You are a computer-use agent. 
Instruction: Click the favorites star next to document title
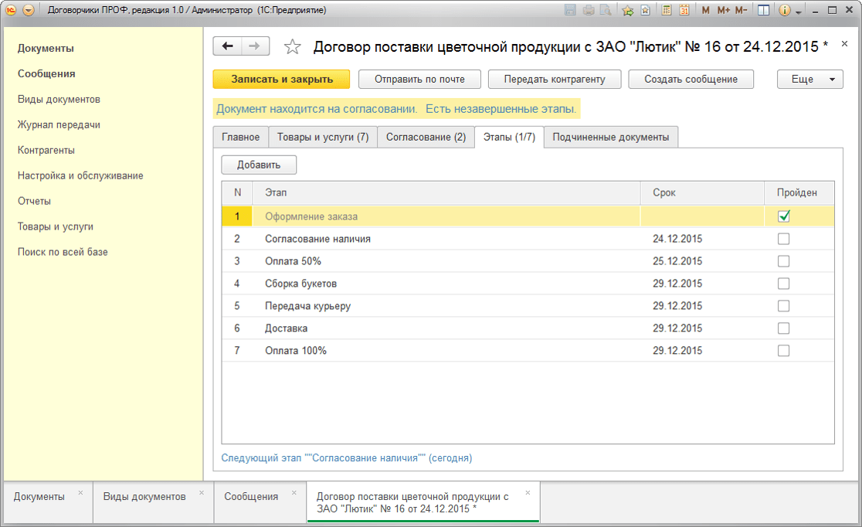point(292,47)
